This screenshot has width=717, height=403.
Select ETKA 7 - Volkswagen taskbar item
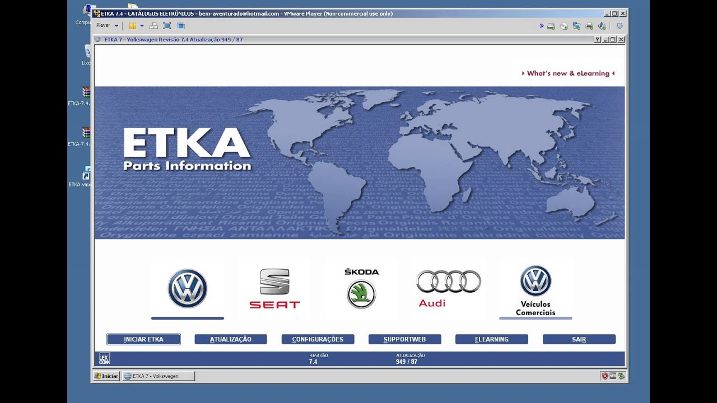(159, 376)
